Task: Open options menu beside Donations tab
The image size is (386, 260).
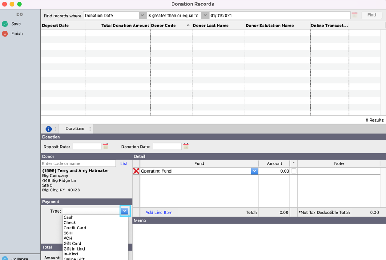Action: (90, 129)
